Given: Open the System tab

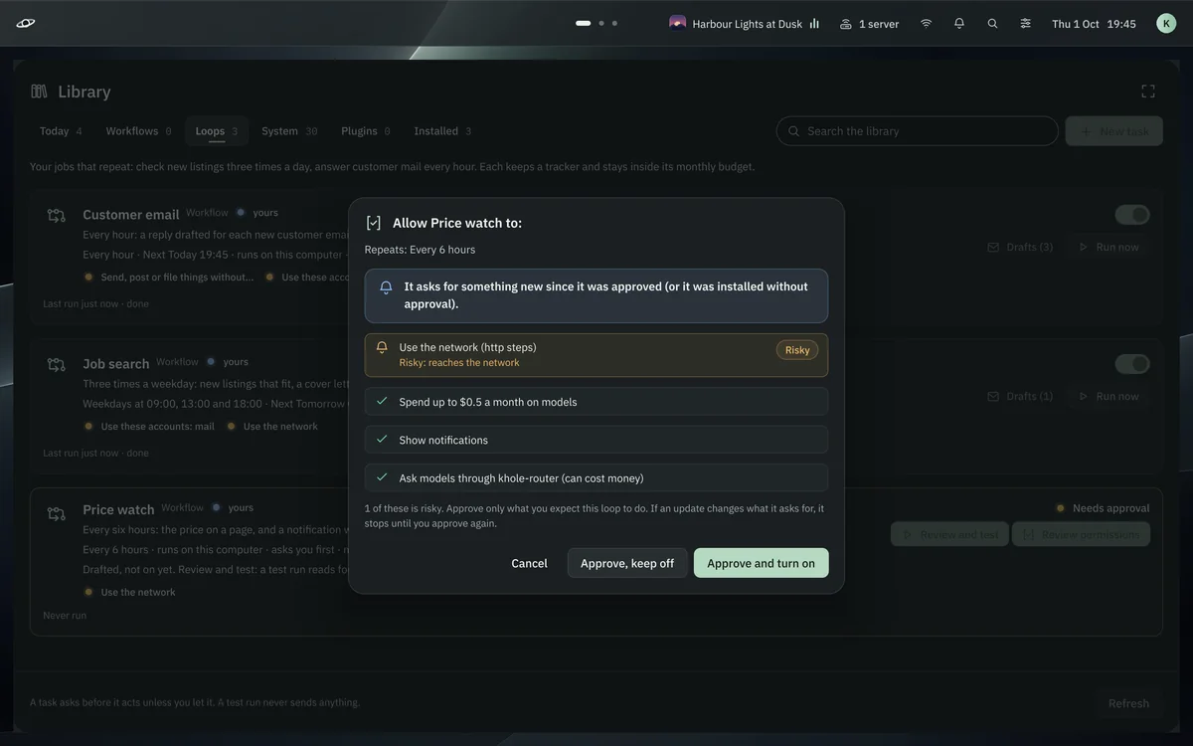Looking at the screenshot, I should pos(289,131).
